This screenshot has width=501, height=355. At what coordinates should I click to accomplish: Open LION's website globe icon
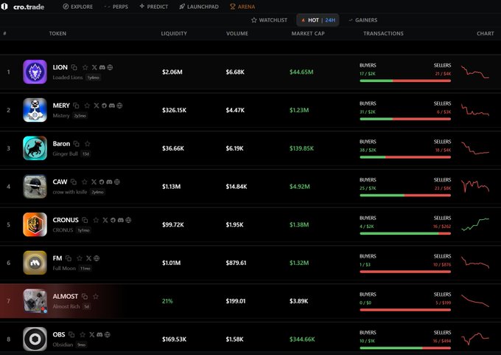110,67
